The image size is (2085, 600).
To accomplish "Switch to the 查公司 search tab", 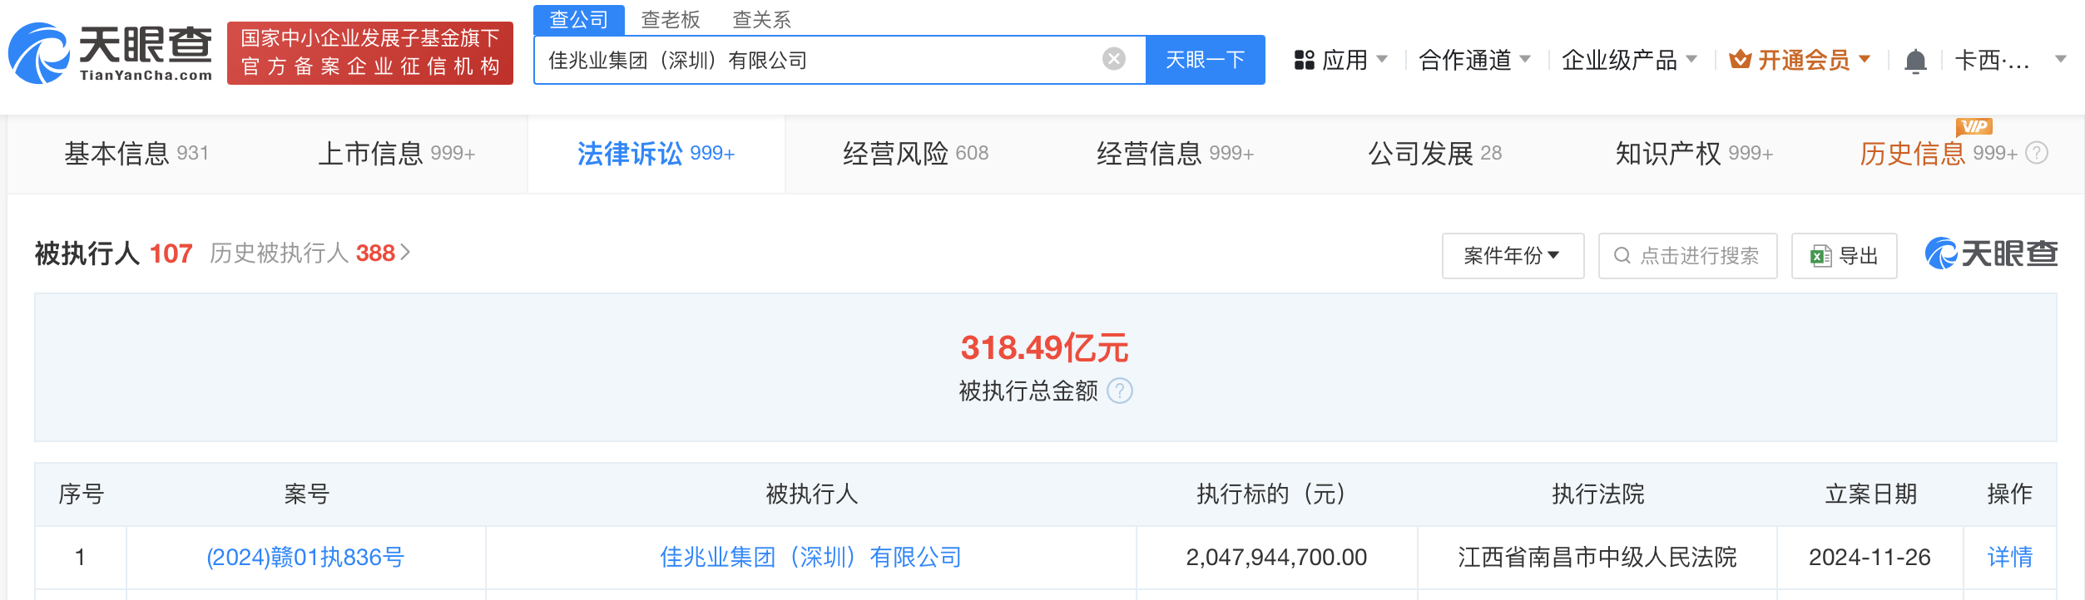I will [x=579, y=19].
